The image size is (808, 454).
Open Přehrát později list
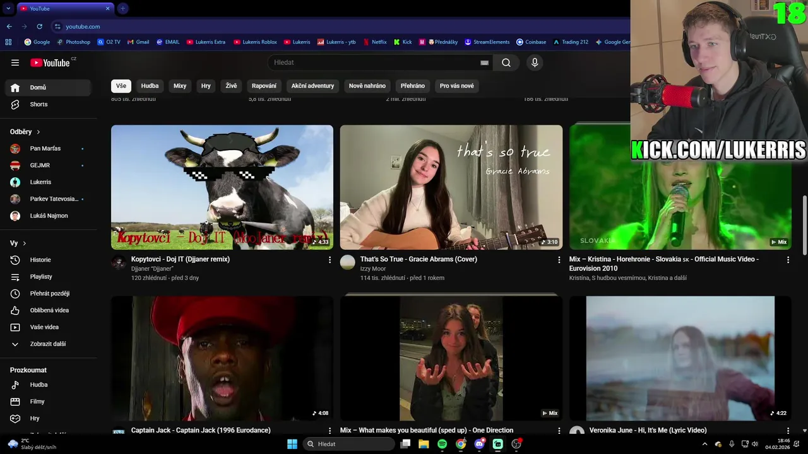(x=48, y=293)
